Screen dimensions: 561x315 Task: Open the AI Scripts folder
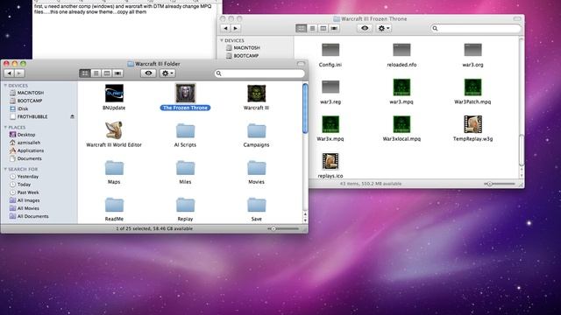point(185,130)
